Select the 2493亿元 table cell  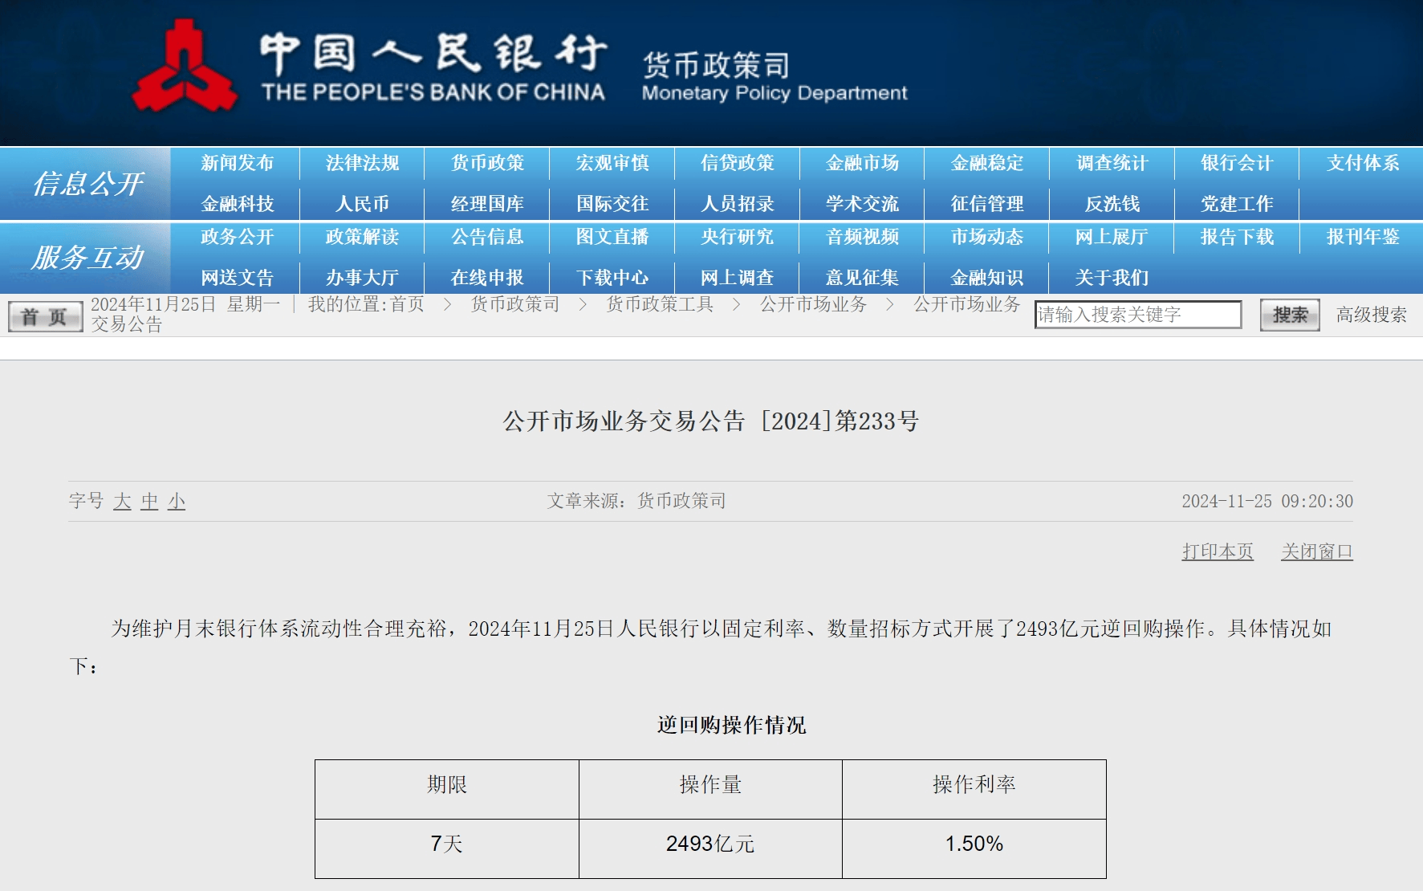(710, 848)
